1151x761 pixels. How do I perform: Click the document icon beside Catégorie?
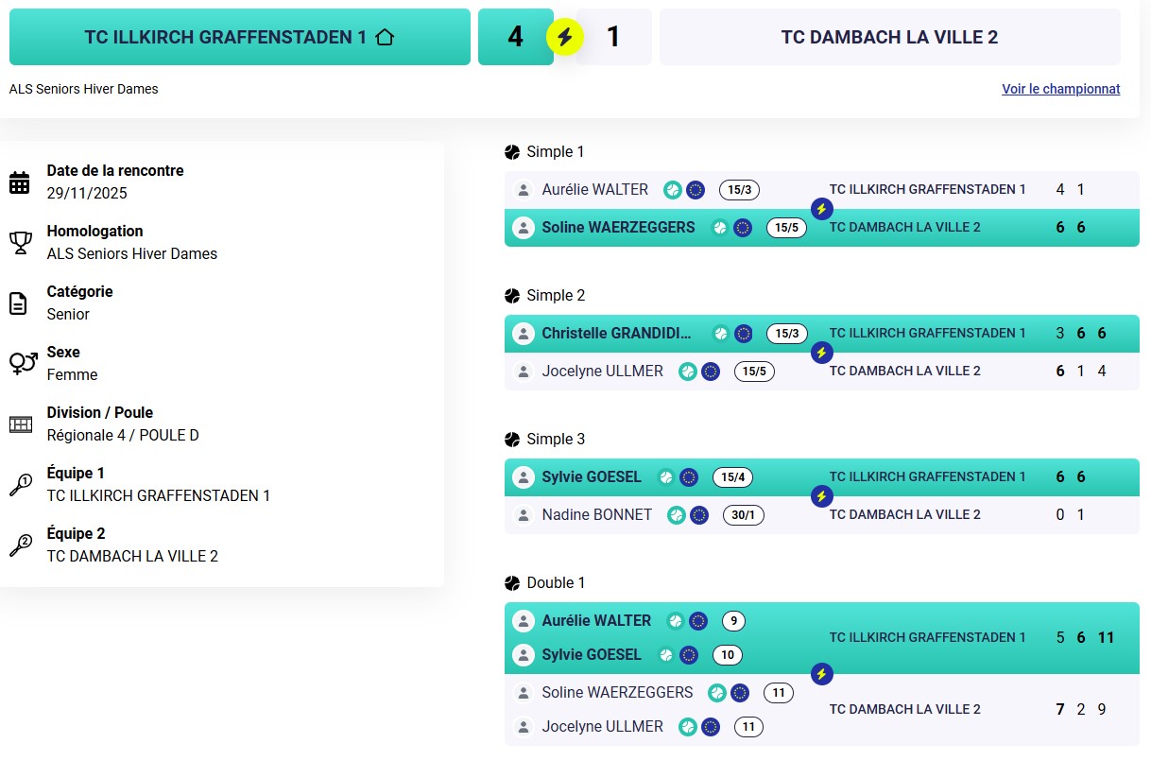[x=19, y=303]
